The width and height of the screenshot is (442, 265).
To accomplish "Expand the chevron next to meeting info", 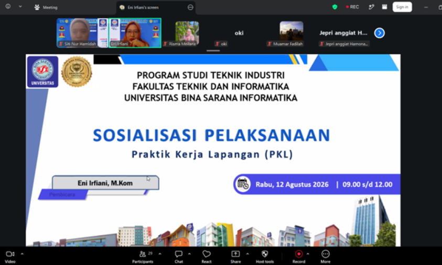I will (x=20, y=6).
